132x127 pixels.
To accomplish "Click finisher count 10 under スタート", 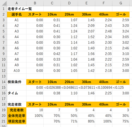I will click(x=35, y=110).
